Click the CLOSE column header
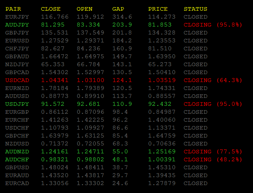Image resolution: width=253 pixels, height=193 pixels. (51, 9)
